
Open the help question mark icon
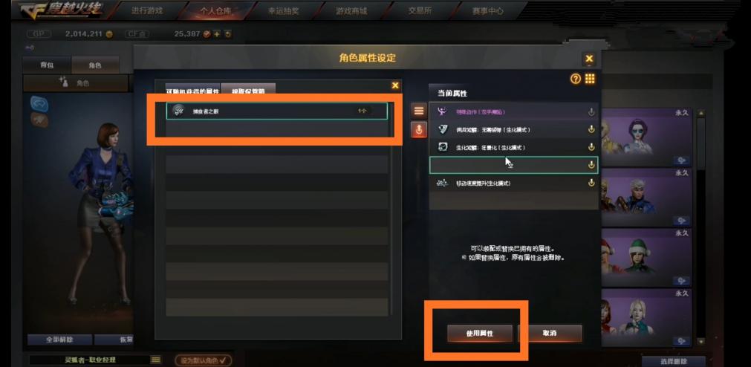[576, 79]
